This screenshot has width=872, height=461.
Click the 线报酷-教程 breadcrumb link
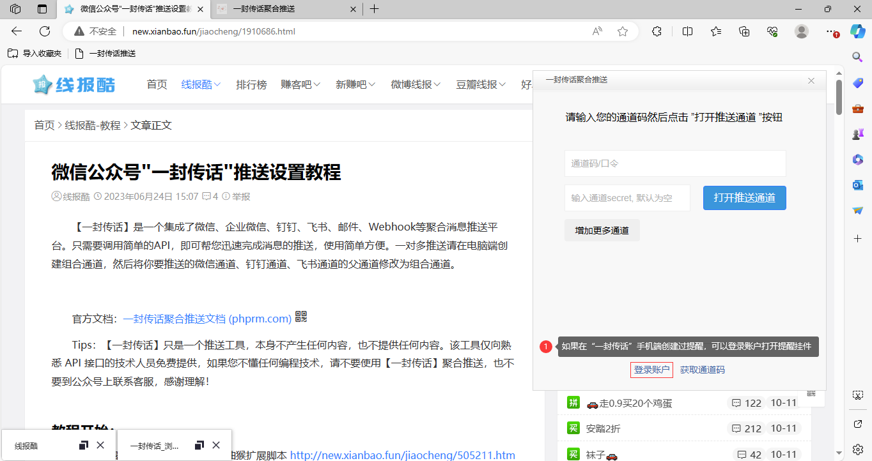93,125
